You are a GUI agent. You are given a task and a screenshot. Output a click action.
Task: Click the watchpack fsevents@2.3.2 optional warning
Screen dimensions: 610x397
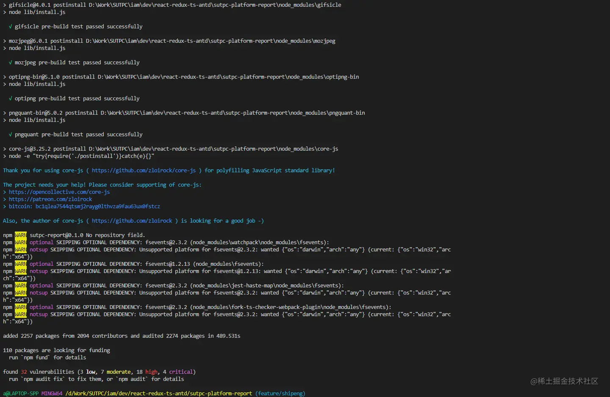point(166,243)
